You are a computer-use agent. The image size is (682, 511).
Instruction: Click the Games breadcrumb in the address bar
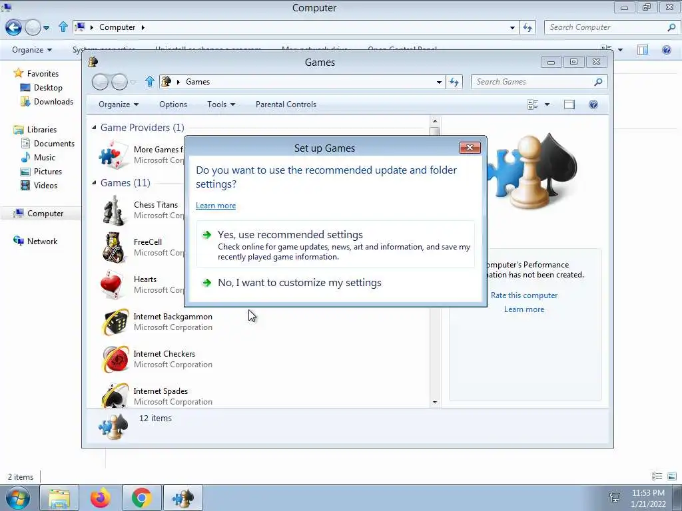(x=197, y=82)
